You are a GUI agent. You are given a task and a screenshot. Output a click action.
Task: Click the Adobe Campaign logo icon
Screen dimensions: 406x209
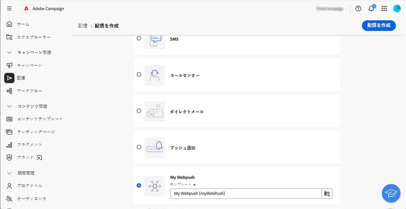[26, 9]
